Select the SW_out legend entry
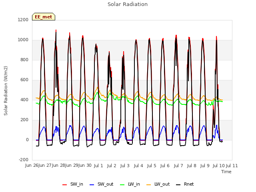The height and width of the screenshot is (192, 256). tap(101, 184)
